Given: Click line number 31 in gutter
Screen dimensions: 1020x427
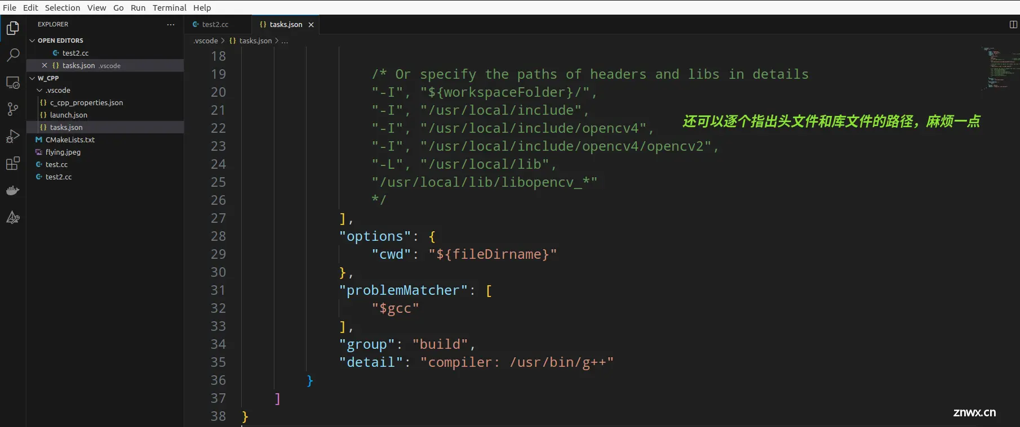Looking at the screenshot, I should 218,290.
